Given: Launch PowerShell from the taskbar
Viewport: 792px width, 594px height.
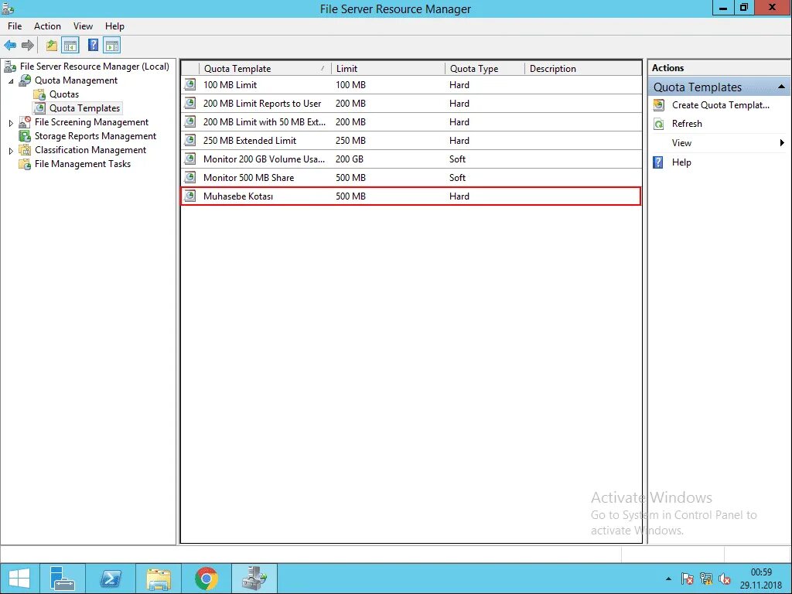Looking at the screenshot, I should point(110,579).
